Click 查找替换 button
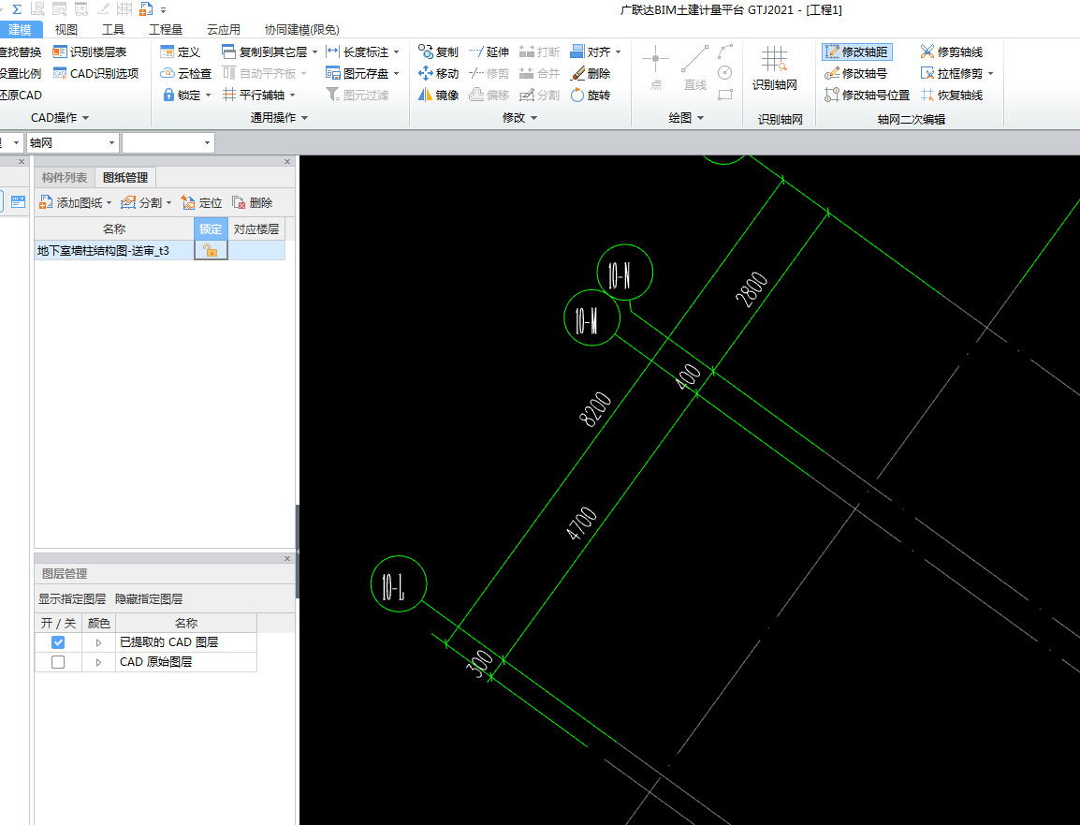Screen dimensions: 1080x825 coord(21,52)
